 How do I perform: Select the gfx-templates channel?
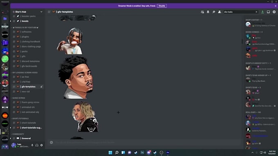click(27, 87)
